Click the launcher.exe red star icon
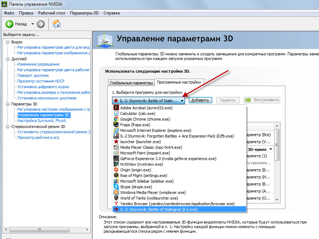This screenshot has width=319, height=239. 116,142
